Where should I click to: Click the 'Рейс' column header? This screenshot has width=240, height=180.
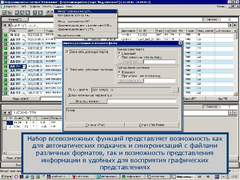tap(18, 31)
